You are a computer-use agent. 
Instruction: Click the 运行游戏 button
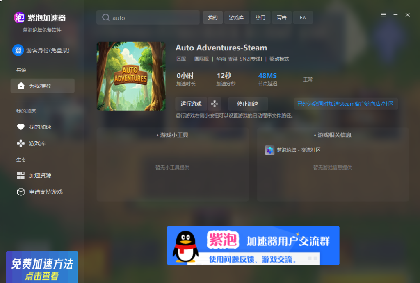tap(191, 104)
